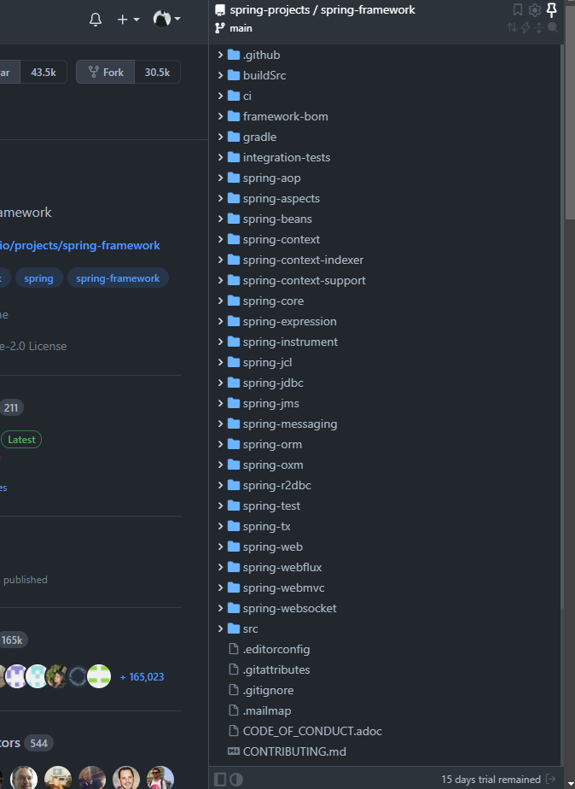The height and width of the screenshot is (789, 575).
Task: Open the 30.5k forks count
Action: (157, 72)
